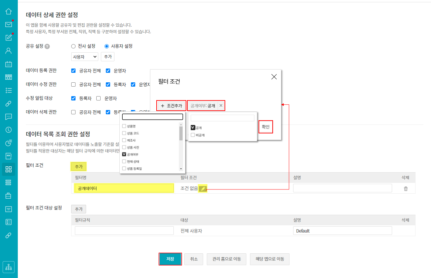
Task: Open the calendar icon in sidebar
Action: (9, 64)
